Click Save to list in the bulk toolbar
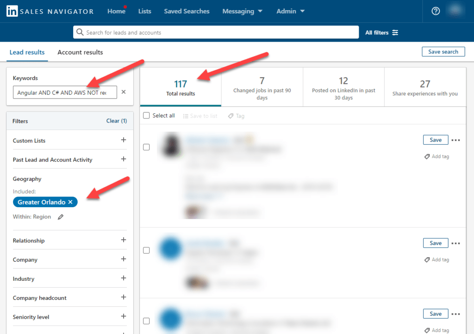Image resolution: width=474 pixels, height=334 pixels. [200, 116]
